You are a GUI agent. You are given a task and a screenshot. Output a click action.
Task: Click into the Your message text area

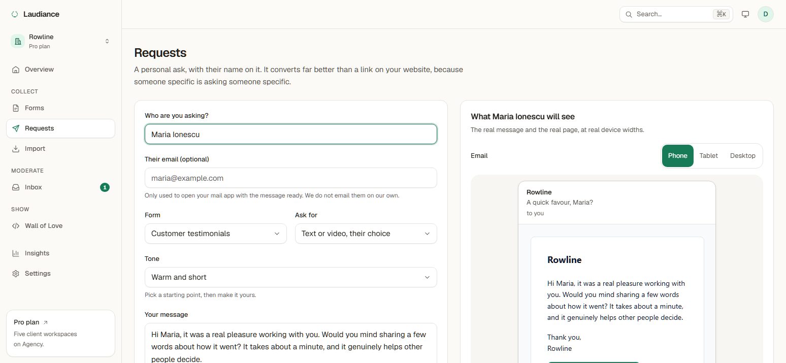(x=291, y=343)
